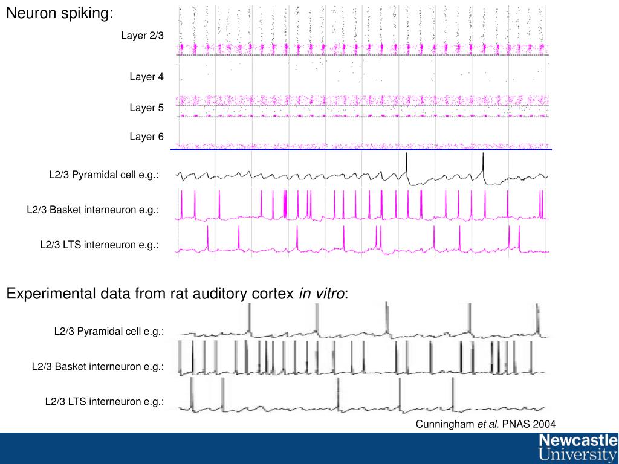Click the 'Cunningham et al. PNAS 2004' citation
The image size is (619, 464).
point(485,424)
